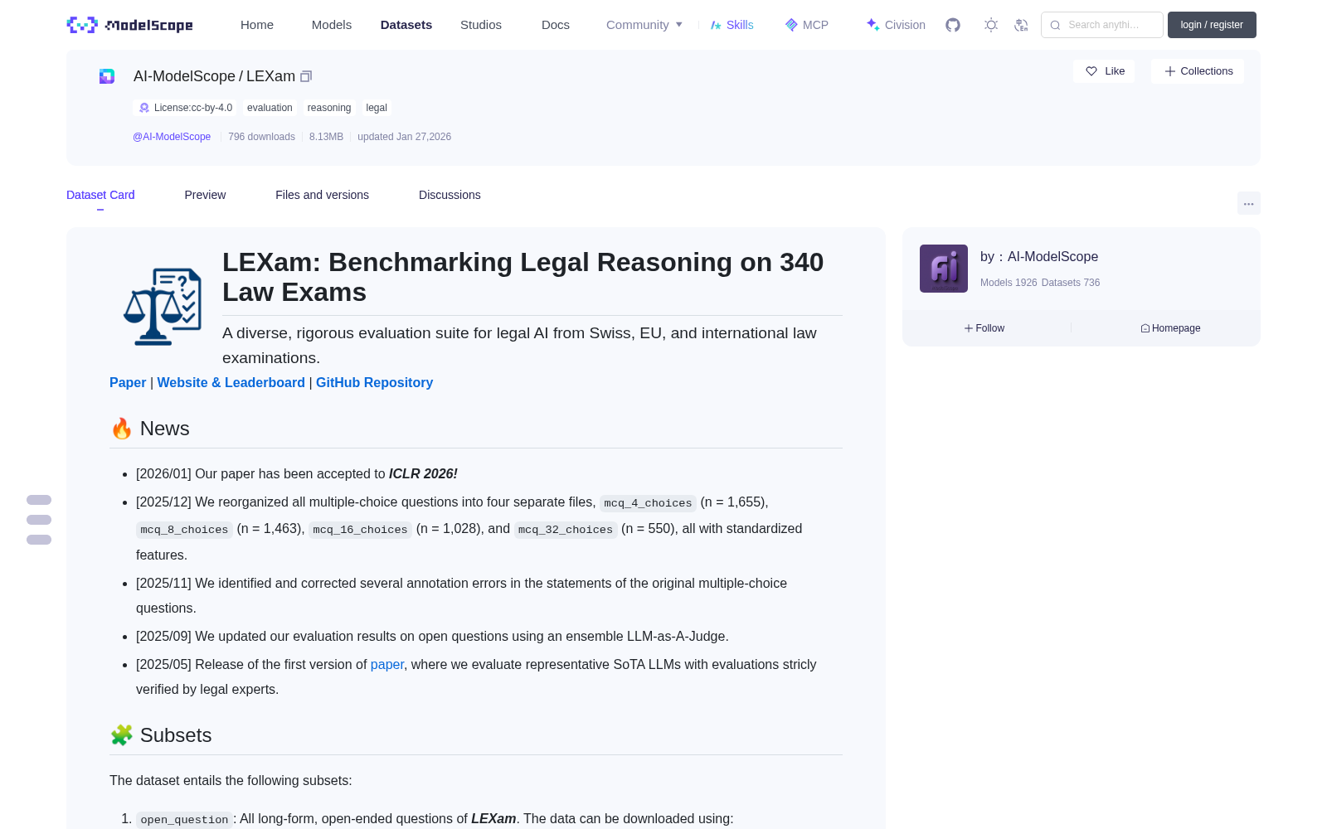
Task: Expand the Community dropdown
Action: tap(644, 25)
